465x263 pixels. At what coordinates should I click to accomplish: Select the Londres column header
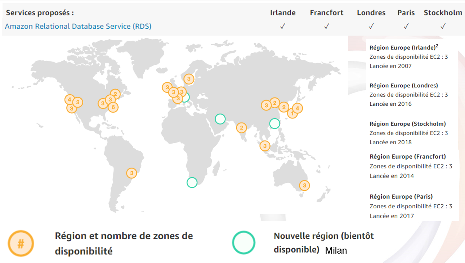point(371,13)
